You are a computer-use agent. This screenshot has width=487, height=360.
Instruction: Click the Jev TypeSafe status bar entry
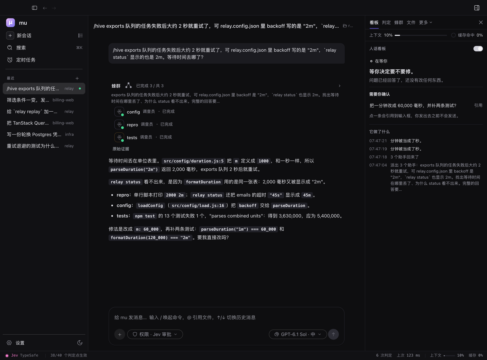click(x=22, y=355)
